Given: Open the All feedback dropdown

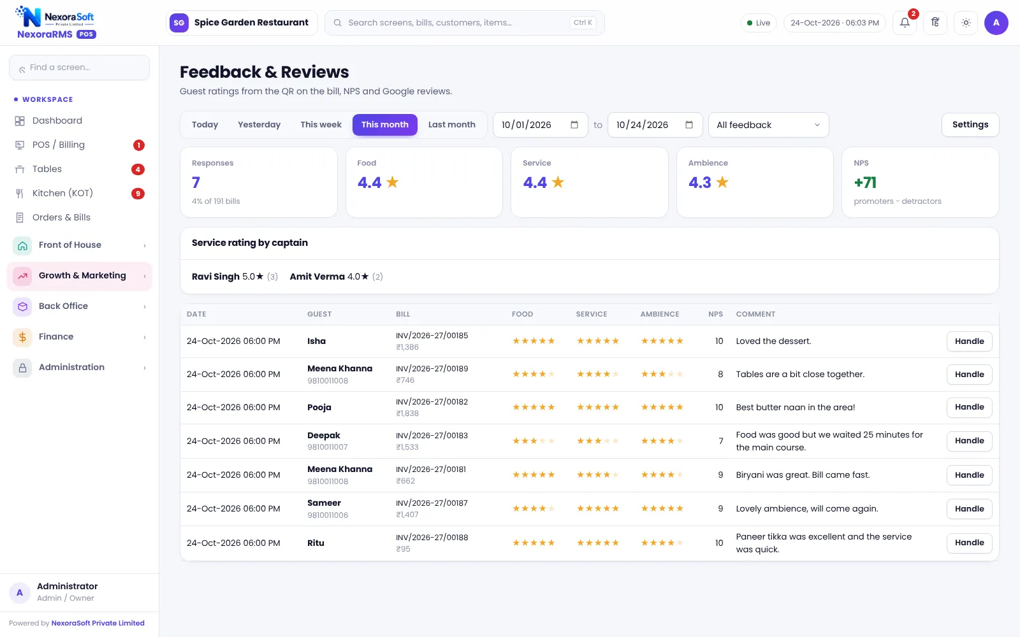Looking at the screenshot, I should (x=769, y=125).
